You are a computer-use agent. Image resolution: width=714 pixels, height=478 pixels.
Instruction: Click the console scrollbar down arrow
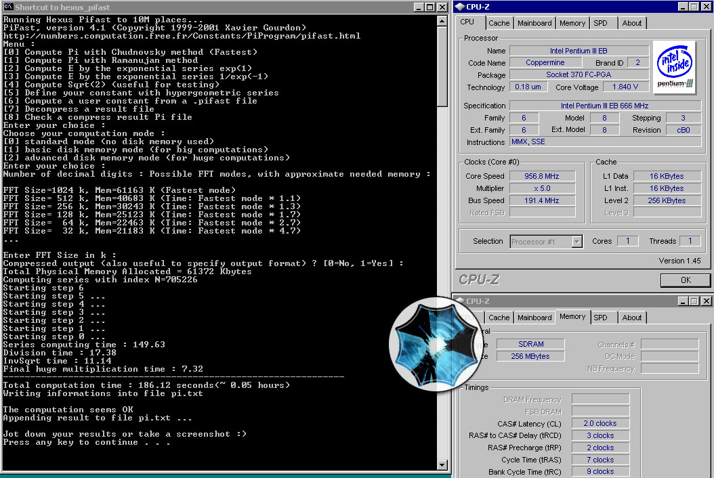click(442, 465)
